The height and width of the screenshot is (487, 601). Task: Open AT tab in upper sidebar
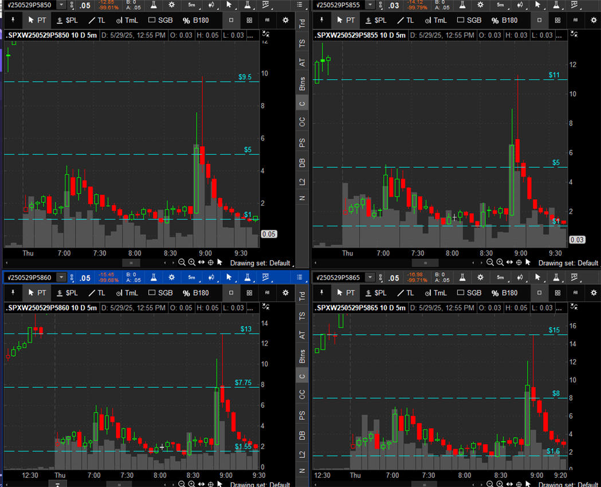303,62
